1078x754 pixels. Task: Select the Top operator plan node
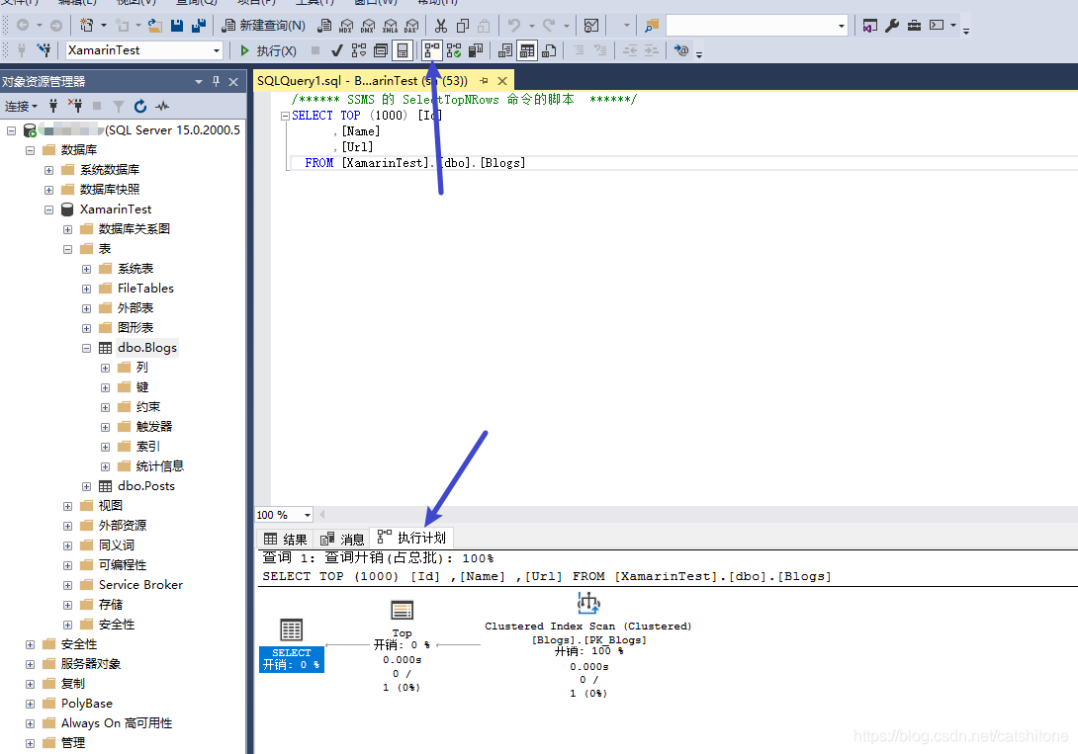tap(403, 645)
